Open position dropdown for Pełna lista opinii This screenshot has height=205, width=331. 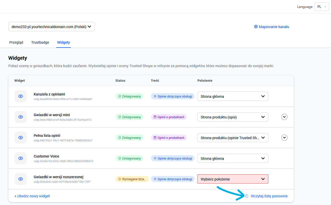coord(233,138)
